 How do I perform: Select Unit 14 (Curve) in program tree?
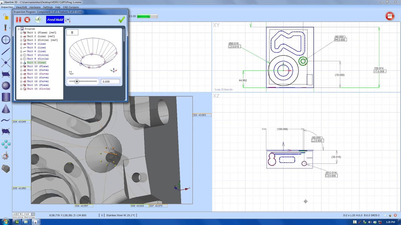(x=38, y=81)
